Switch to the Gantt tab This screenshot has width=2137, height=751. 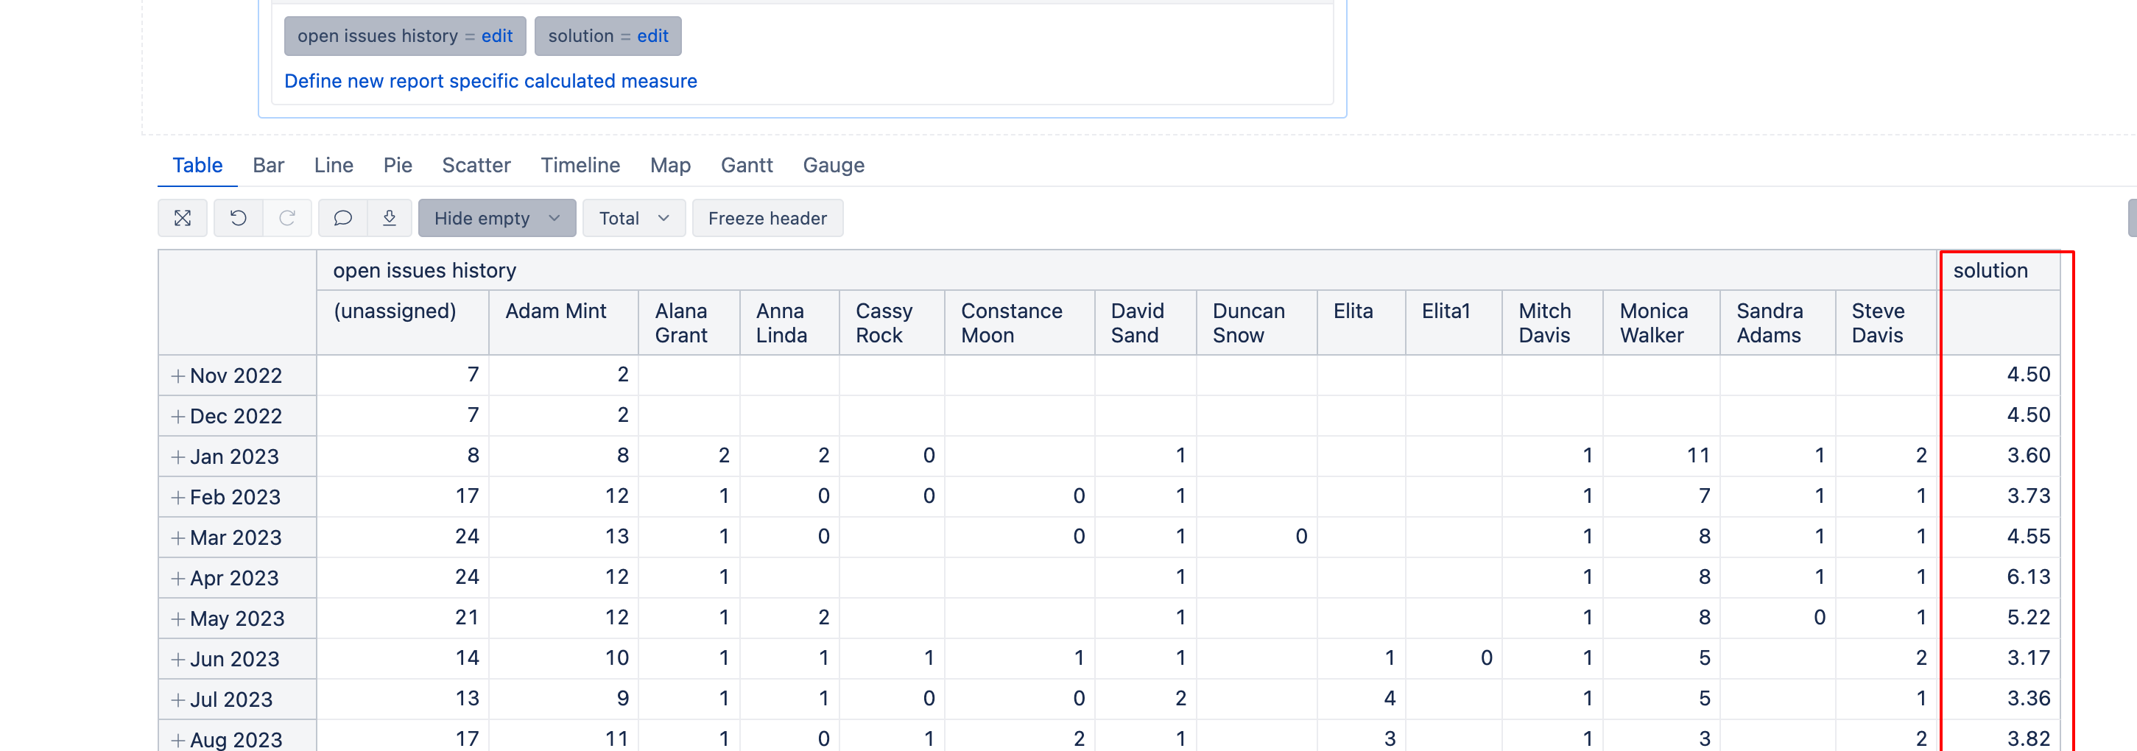747,165
